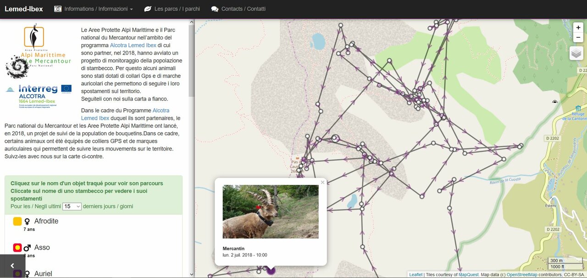Close the Mercantin popup

tap(322, 183)
